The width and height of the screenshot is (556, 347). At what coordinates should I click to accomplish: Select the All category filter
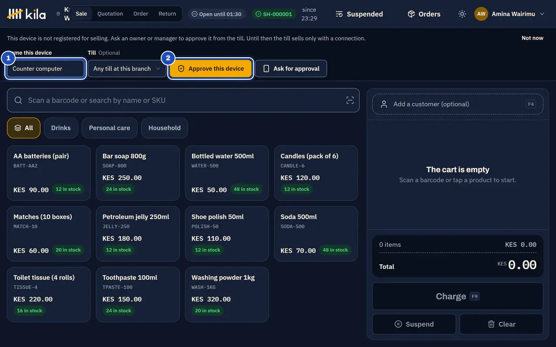click(23, 128)
